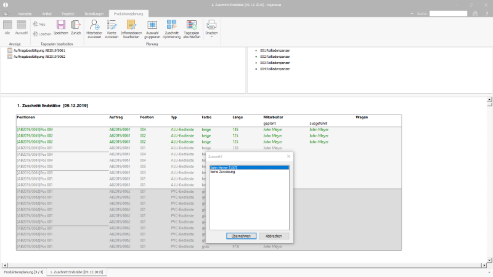Click the Typ column header
Screen dimensions: 493x277
(x=174, y=117)
